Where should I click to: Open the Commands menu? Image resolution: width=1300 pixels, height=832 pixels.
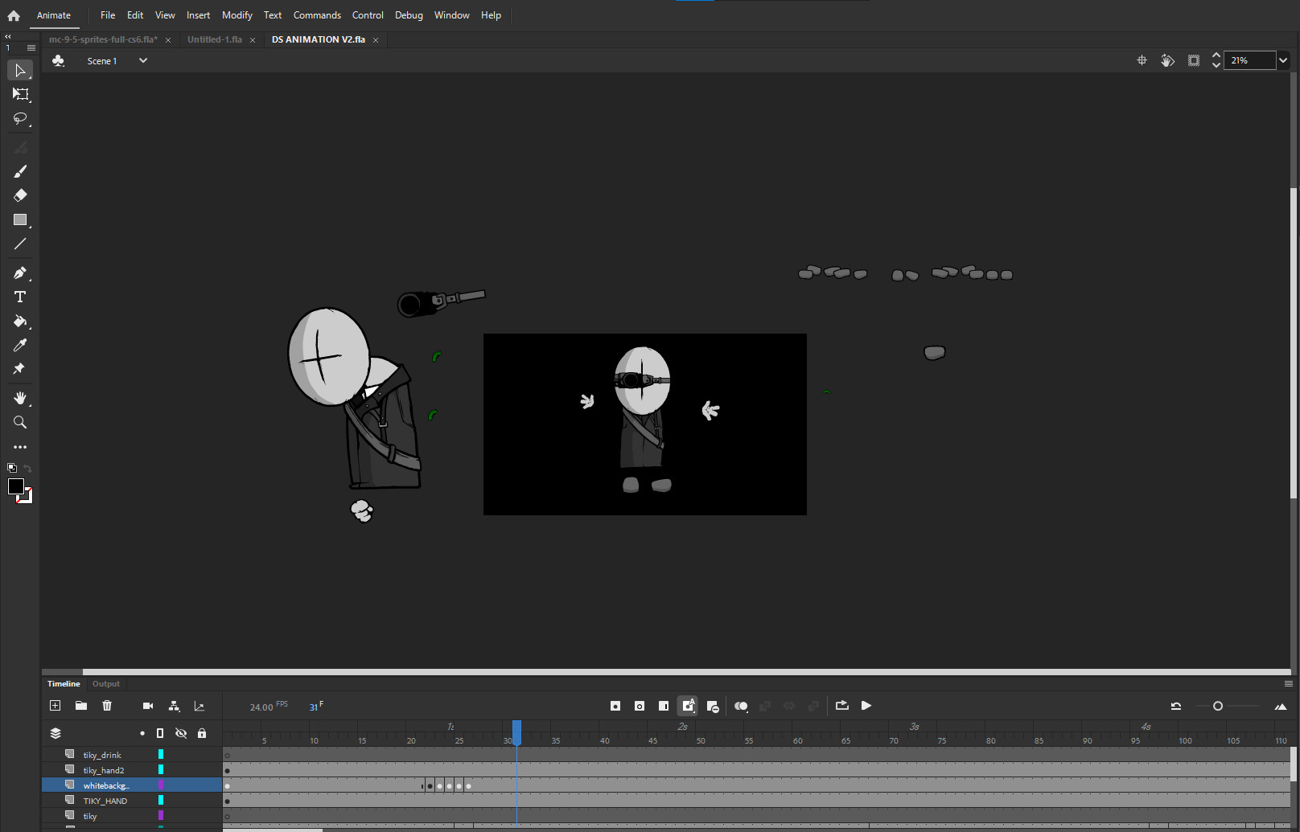(x=317, y=15)
